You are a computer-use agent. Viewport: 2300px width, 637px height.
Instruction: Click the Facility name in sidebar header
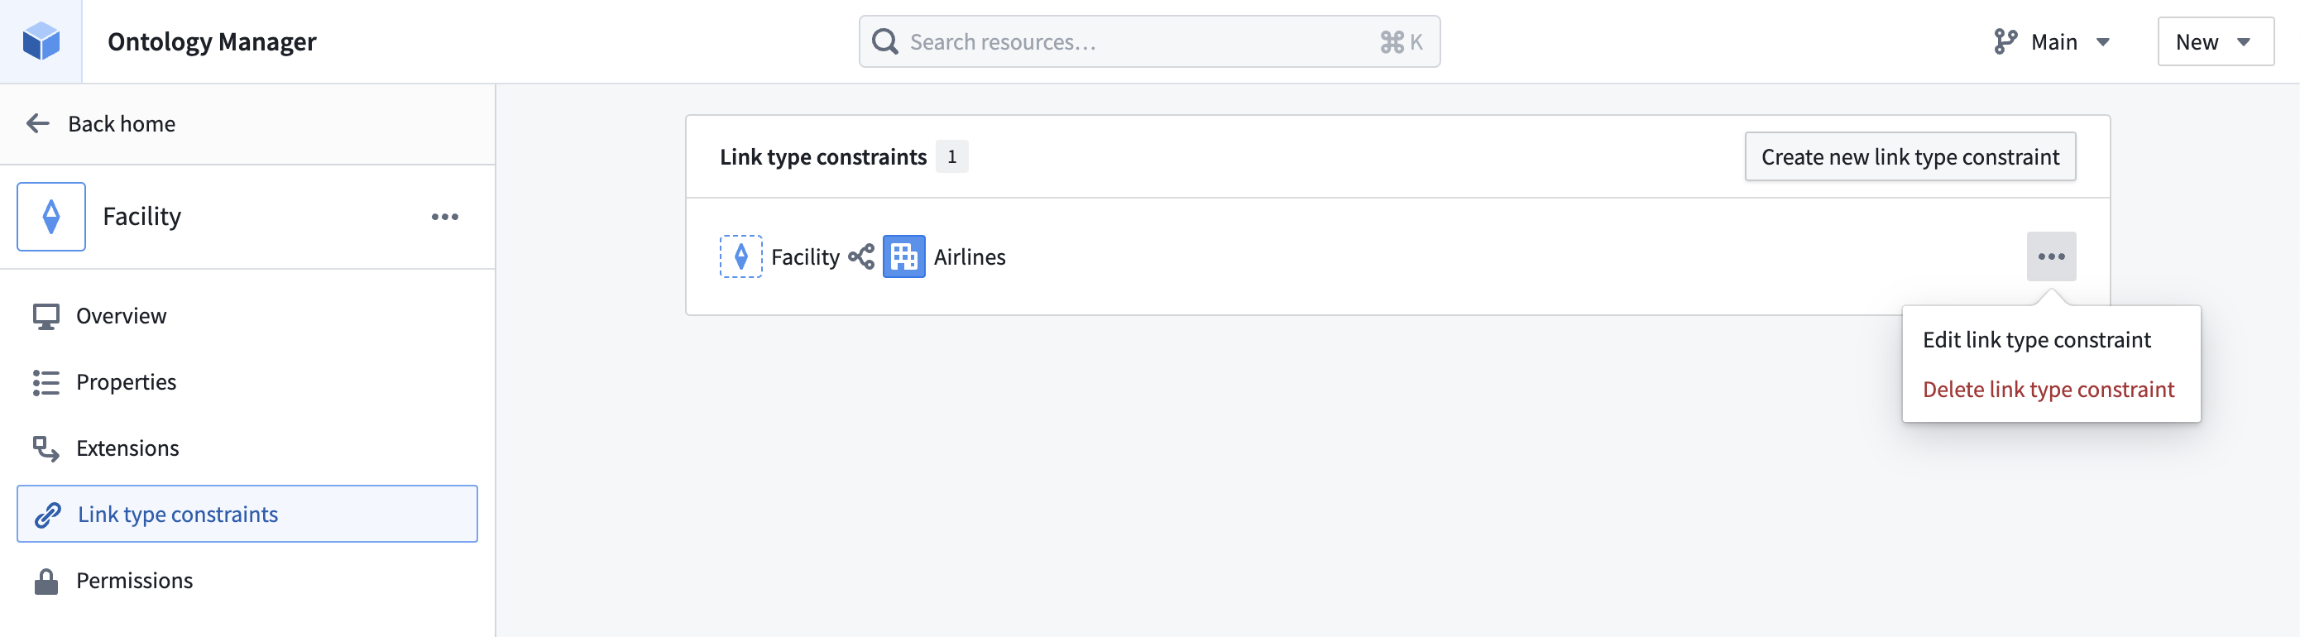(x=142, y=216)
